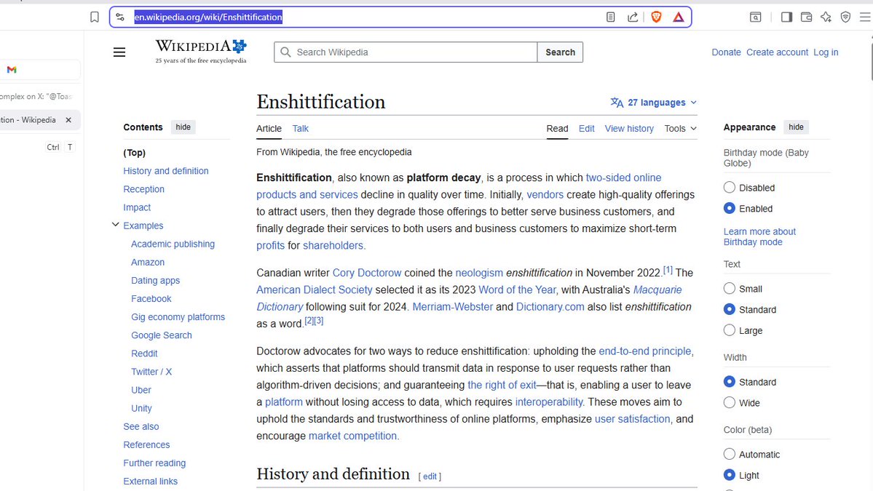Close the Wikipedia vertical tab

pos(68,120)
